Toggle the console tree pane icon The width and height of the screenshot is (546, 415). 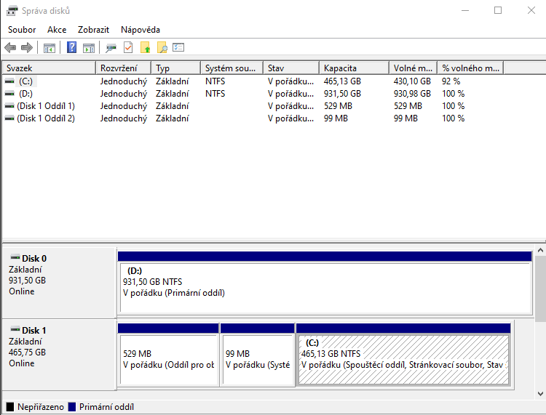click(50, 48)
